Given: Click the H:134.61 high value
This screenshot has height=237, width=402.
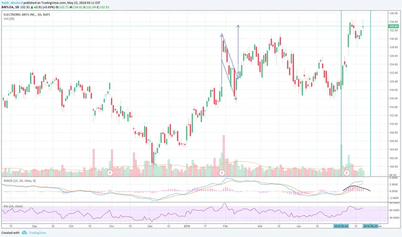Looking at the screenshot, I should tap(76, 7).
